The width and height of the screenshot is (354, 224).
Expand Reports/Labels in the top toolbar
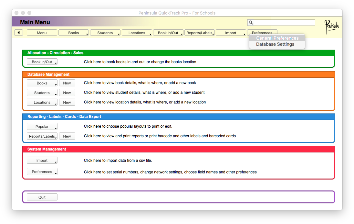click(x=200, y=33)
